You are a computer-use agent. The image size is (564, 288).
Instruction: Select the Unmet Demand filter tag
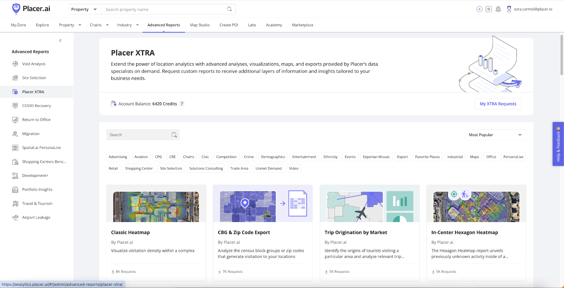269,168
